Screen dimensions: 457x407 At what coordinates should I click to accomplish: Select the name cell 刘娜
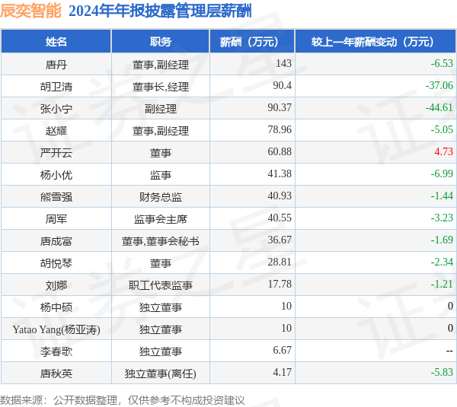56,285
